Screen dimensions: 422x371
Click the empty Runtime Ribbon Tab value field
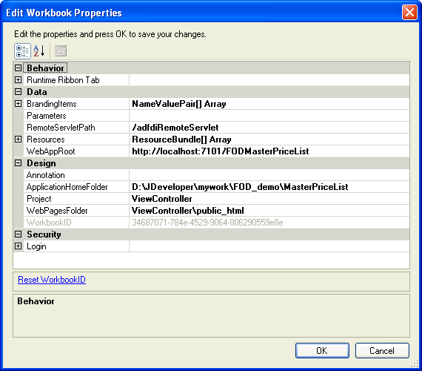coord(269,80)
